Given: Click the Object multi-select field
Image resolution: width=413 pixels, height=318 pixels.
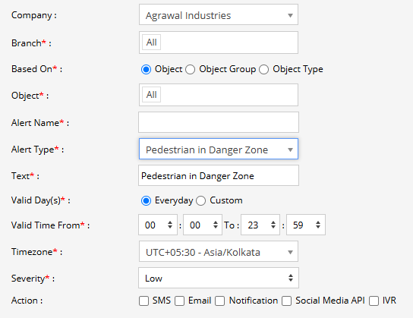Looking at the screenshot, I should point(219,95).
